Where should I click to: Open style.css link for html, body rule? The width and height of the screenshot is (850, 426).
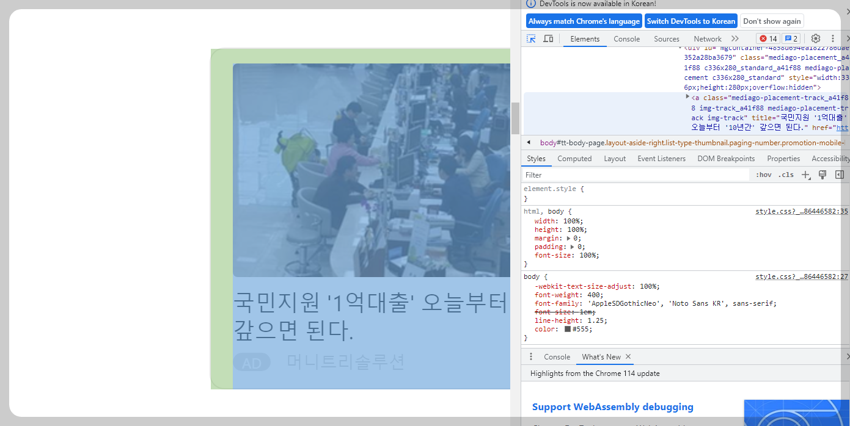click(802, 211)
